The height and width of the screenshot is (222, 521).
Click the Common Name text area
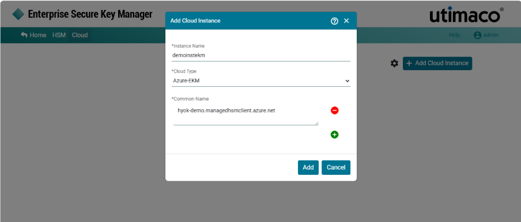[246, 114]
